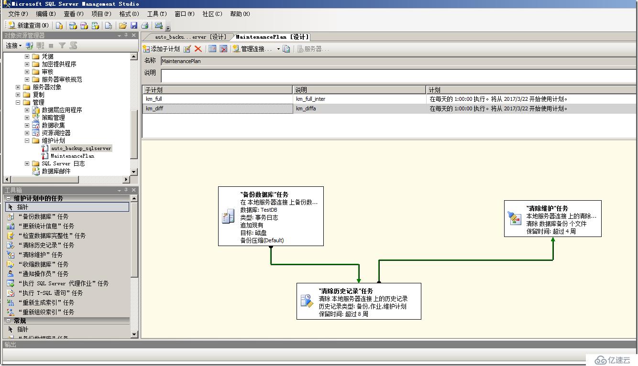Viewport: 638px width, 366px height.
Task: Select the km_diff subplan cell
Action: click(218, 108)
